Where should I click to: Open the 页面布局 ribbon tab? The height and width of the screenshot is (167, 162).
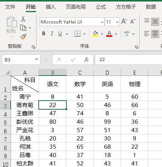(x=76, y=7)
